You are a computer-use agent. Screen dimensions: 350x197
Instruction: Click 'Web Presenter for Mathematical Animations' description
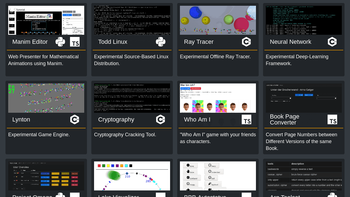pyautogui.click(x=43, y=60)
